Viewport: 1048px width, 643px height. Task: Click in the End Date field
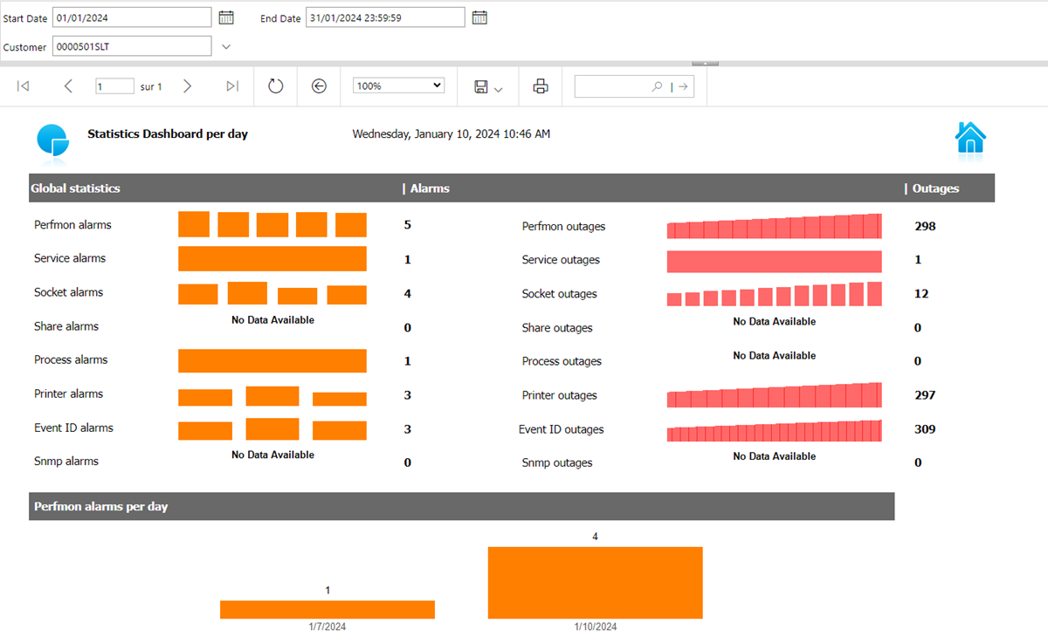[x=384, y=17]
